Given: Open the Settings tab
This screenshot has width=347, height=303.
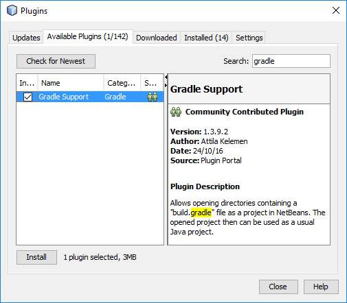Looking at the screenshot, I should click(x=249, y=38).
